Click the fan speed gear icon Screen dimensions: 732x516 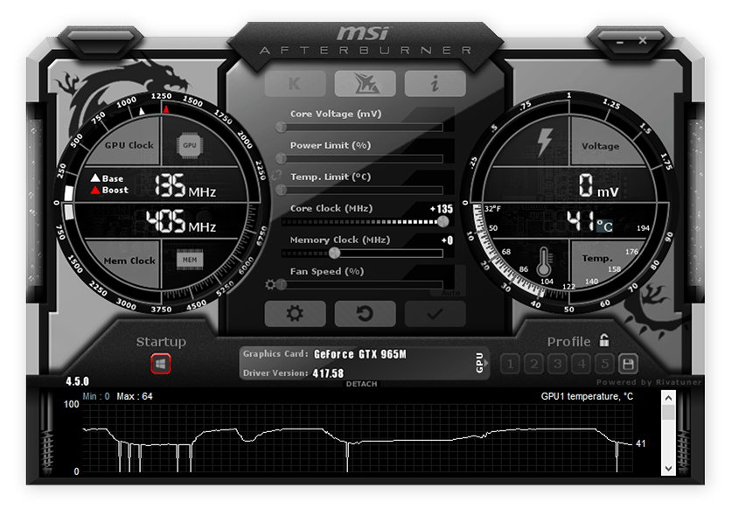pos(270,284)
